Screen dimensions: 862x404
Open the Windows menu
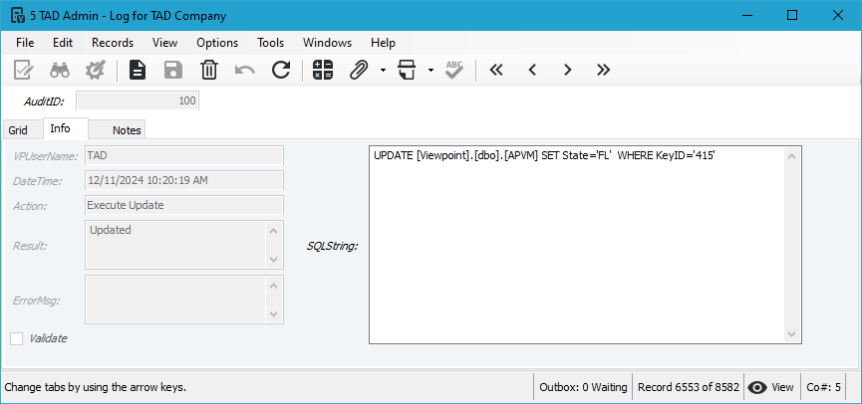click(327, 43)
